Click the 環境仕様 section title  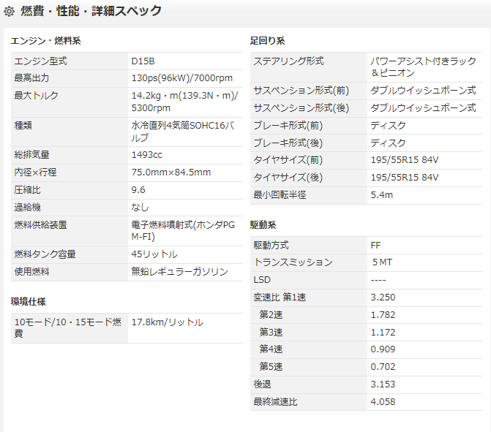point(29,302)
